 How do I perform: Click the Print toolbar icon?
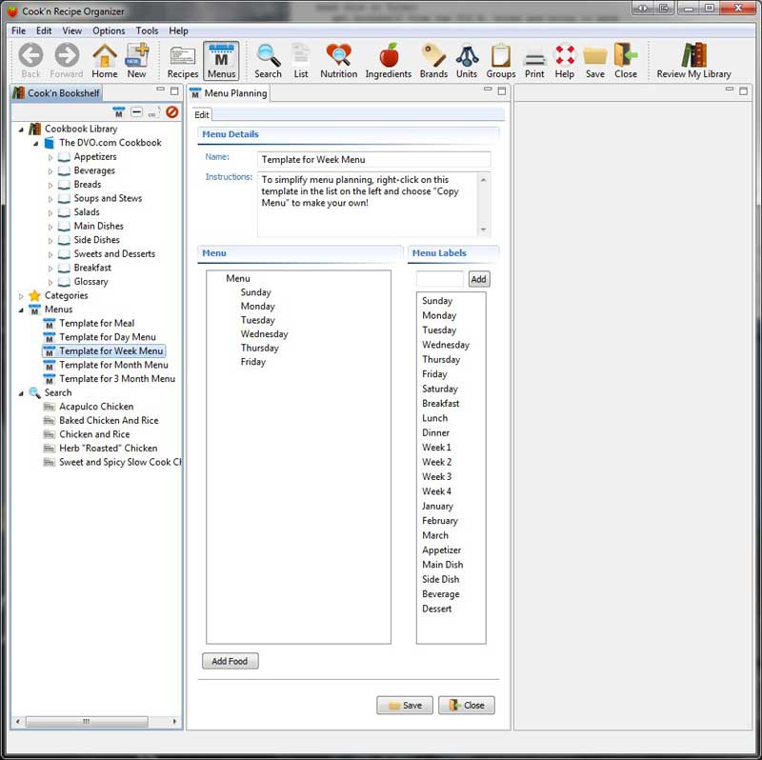pyautogui.click(x=534, y=61)
